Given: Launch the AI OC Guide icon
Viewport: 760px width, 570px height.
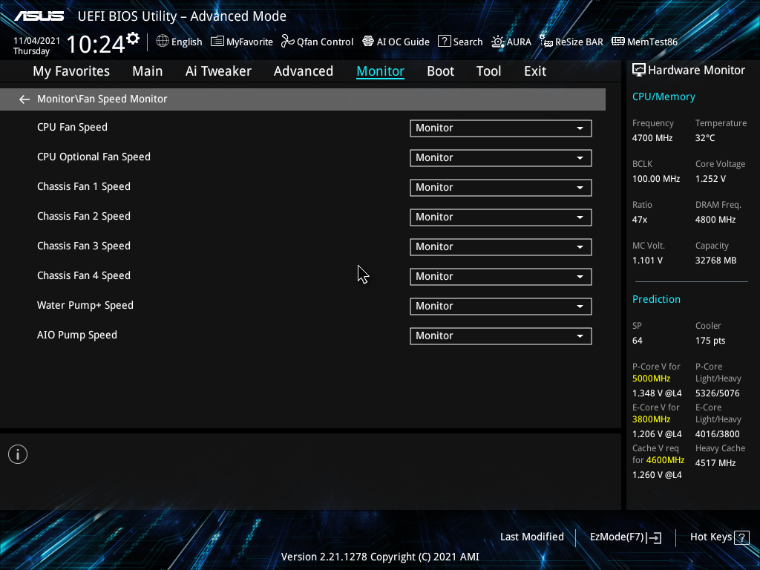Looking at the screenshot, I should tap(368, 42).
